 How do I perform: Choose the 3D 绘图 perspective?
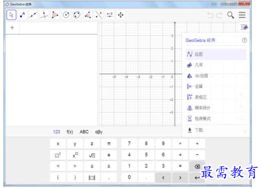[216, 76]
